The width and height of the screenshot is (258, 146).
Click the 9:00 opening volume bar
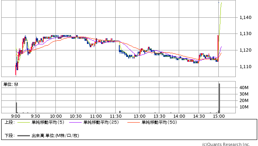click(x=16, y=108)
